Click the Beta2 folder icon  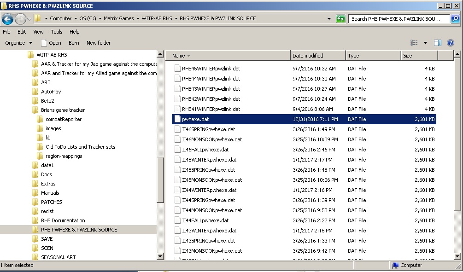[35, 101]
